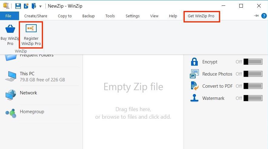Viewport: 268px width, 149px height.
Task: Toggle the Encrypt switch on
Action: tap(253, 62)
